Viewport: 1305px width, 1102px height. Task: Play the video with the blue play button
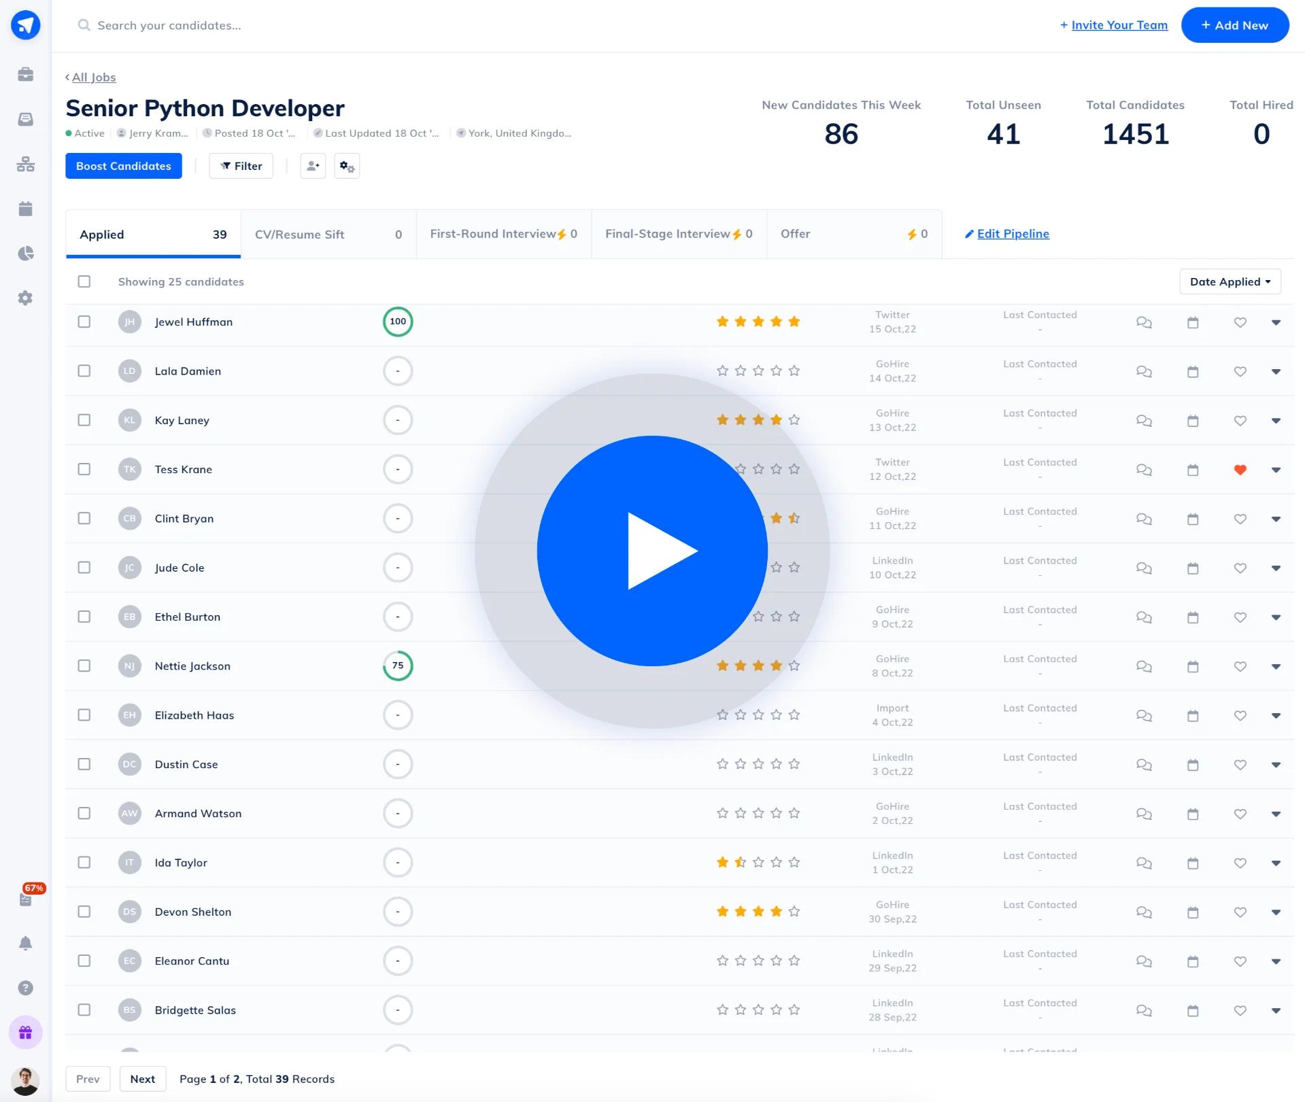click(x=652, y=551)
